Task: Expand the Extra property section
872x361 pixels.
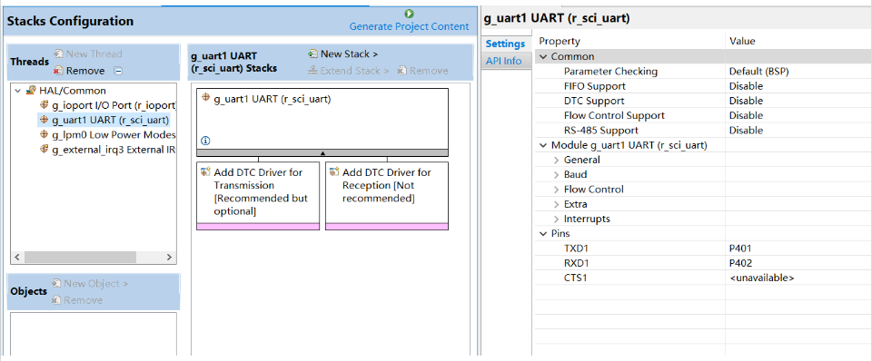Action: (x=556, y=204)
